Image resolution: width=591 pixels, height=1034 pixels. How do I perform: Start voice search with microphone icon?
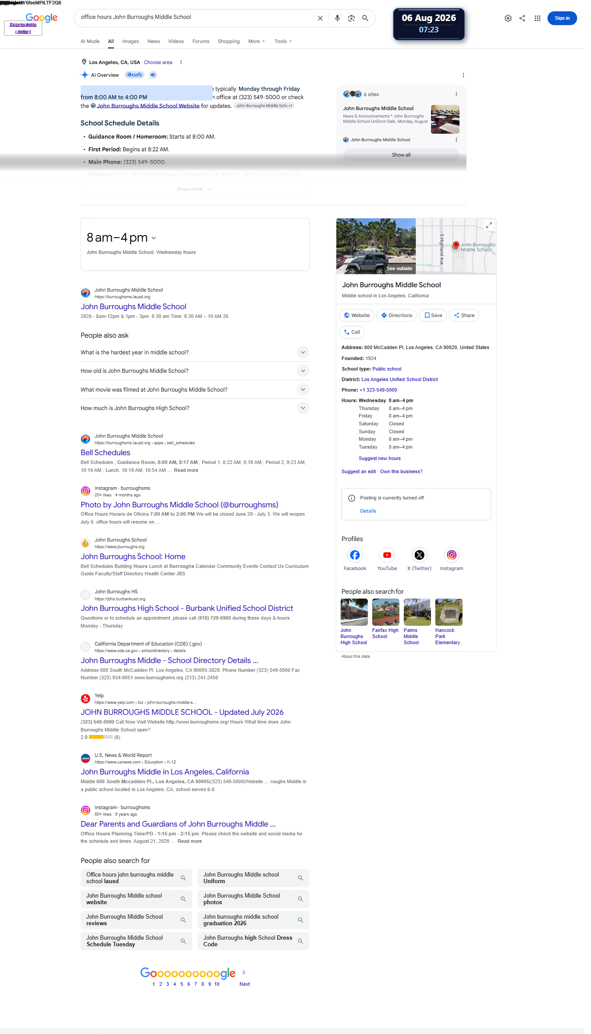(337, 18)
